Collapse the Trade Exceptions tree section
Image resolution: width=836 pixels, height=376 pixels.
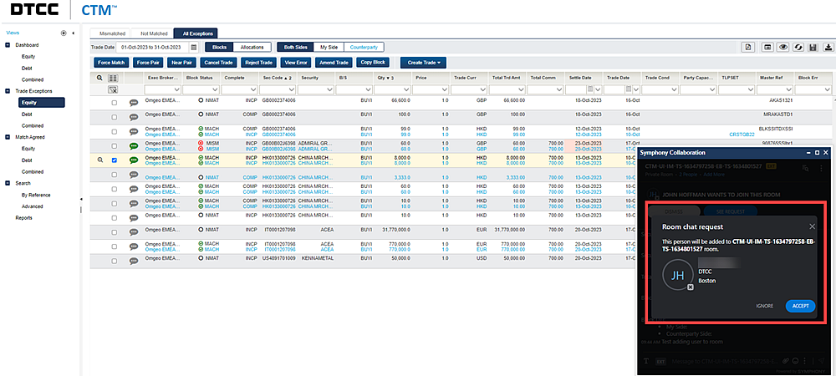7,91
